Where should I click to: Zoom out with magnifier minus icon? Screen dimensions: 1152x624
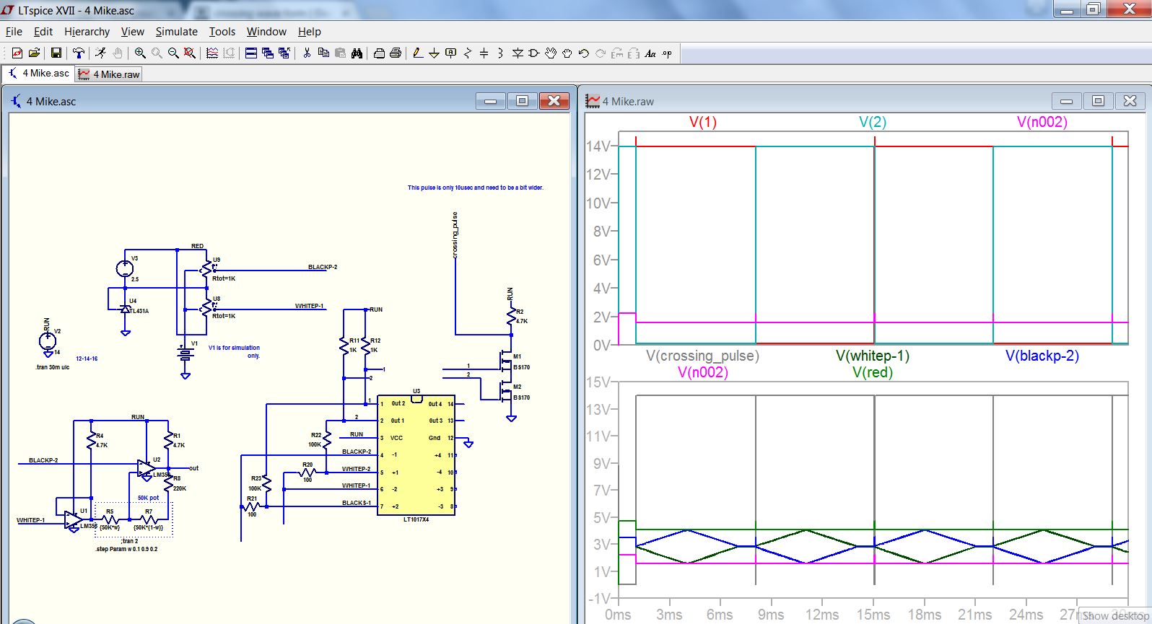[173, 53]
